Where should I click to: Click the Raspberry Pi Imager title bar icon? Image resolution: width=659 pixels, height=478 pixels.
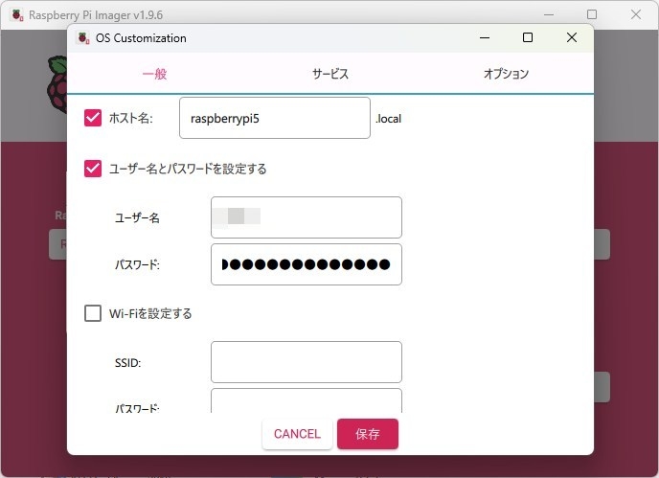(x=16, y=15)
